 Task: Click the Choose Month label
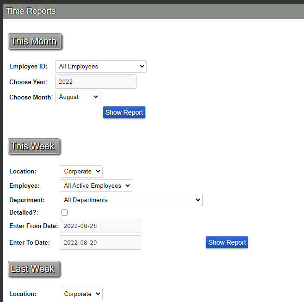tap(31, 98)
